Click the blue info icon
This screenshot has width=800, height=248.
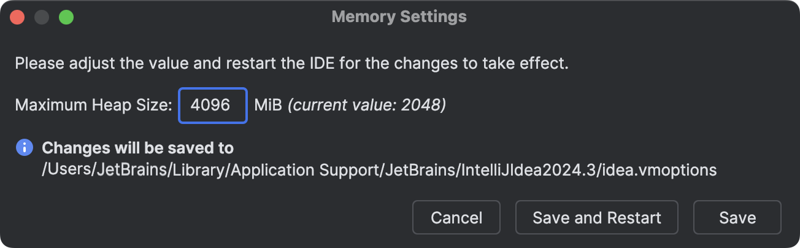pyautogui.click(x=25, y=147)
